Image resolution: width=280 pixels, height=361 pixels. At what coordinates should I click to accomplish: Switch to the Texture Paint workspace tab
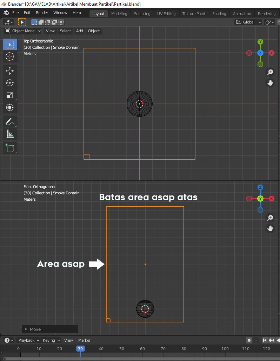point(194,14)
